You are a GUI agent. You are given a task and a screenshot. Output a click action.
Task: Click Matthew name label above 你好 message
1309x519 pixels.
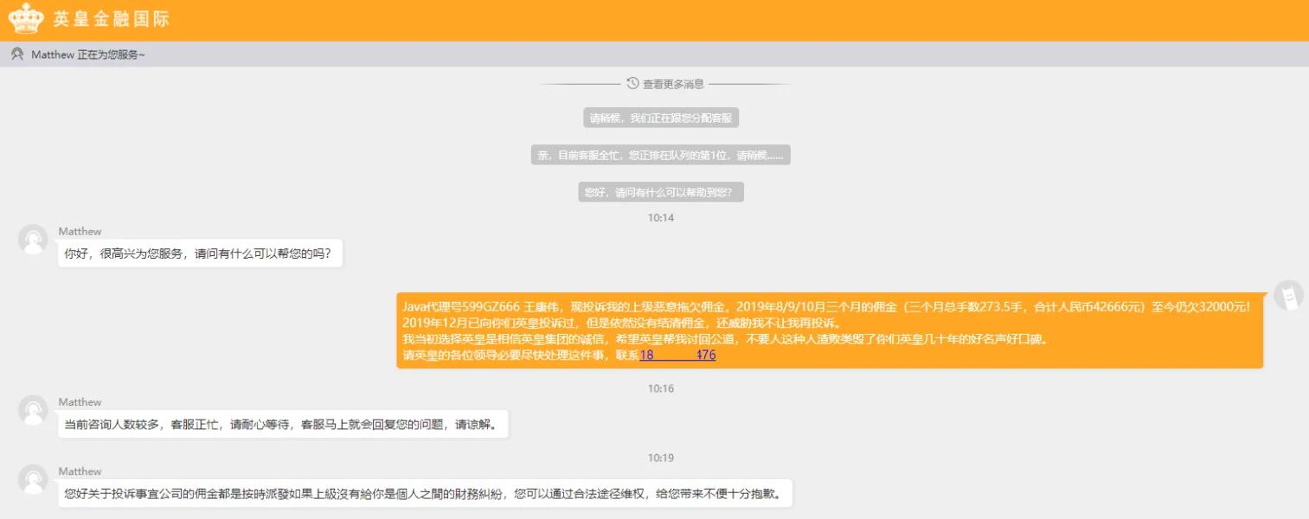(x=80, y=231)
